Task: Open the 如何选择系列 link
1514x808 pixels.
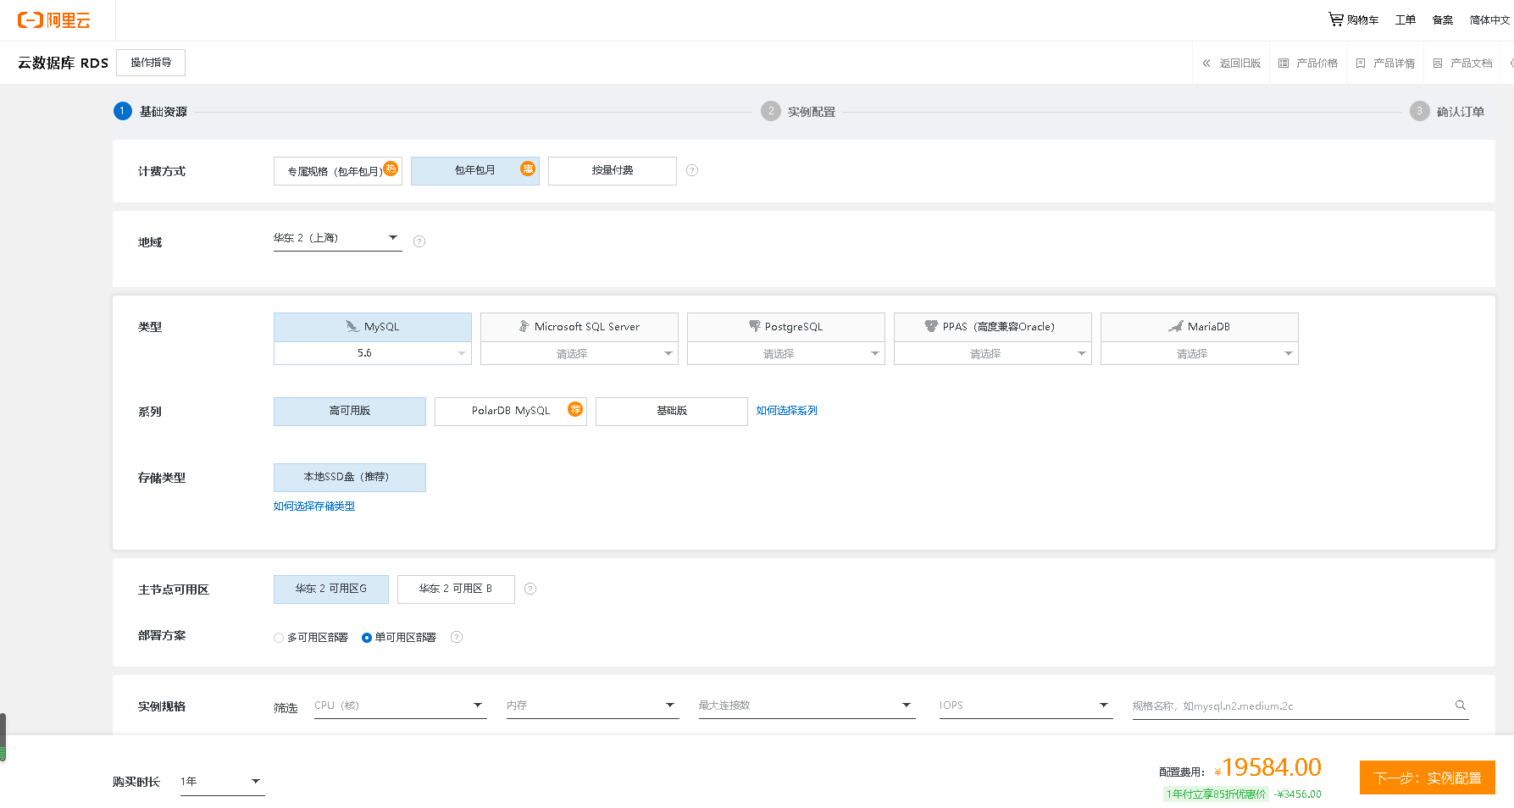Action: point(787,411)
